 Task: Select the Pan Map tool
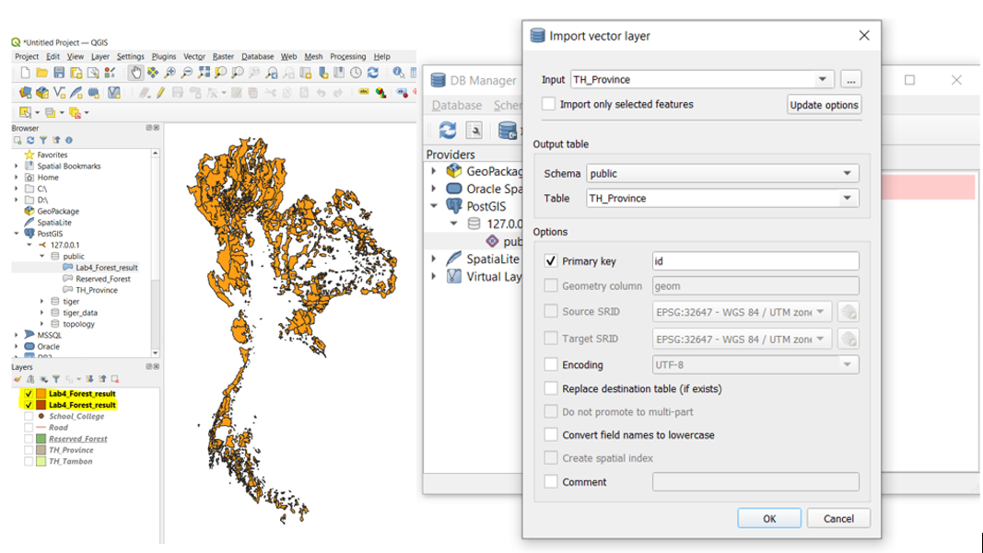135,73
